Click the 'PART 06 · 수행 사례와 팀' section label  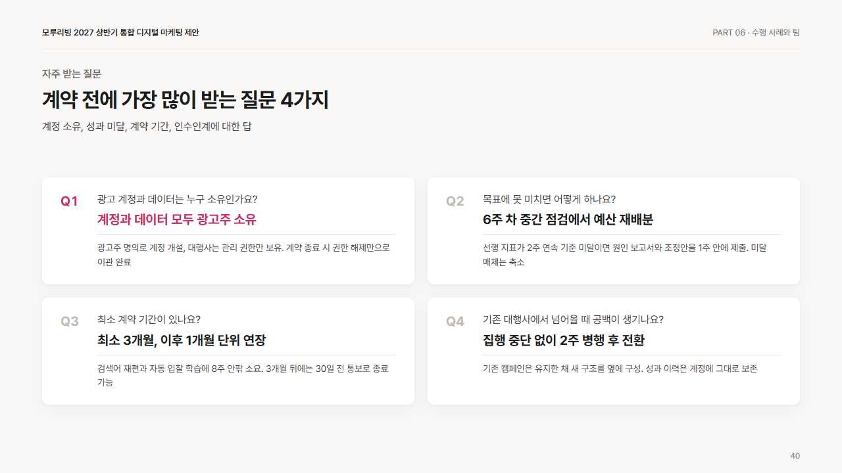pyautogui.click(x=756, y=32)
